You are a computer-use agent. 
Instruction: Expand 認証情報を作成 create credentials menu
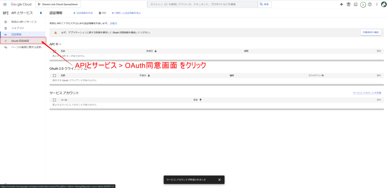83,13
